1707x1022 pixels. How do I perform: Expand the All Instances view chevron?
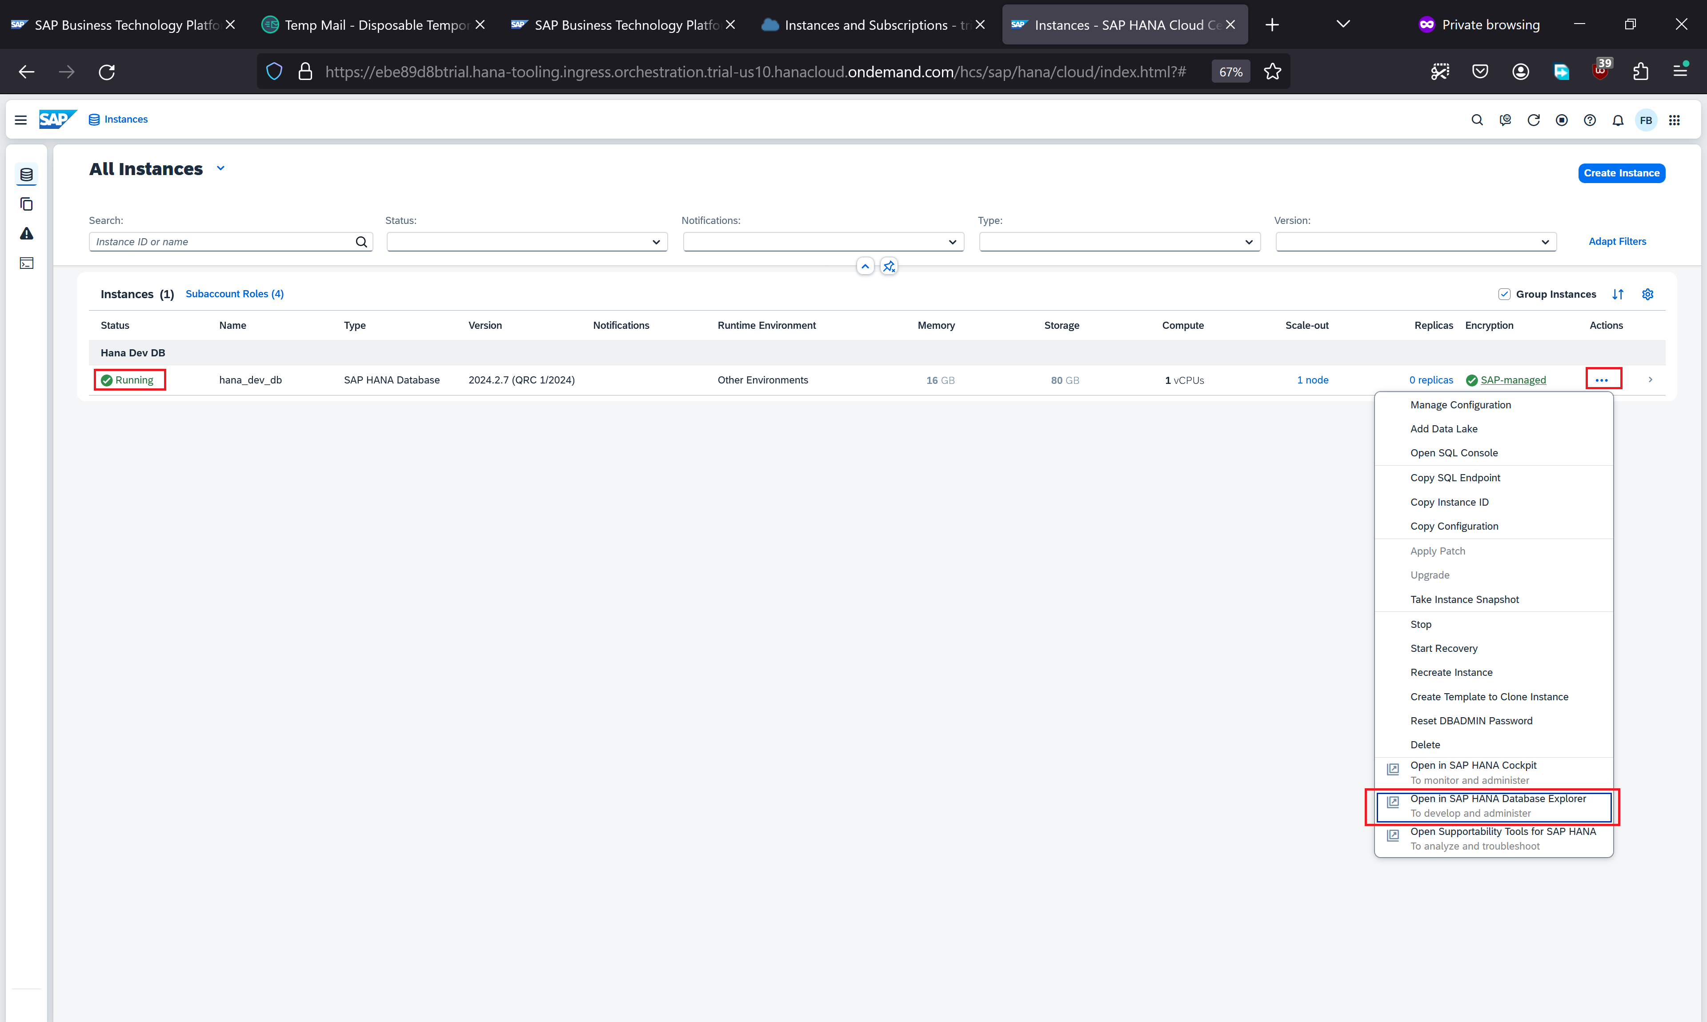point(220,168)
